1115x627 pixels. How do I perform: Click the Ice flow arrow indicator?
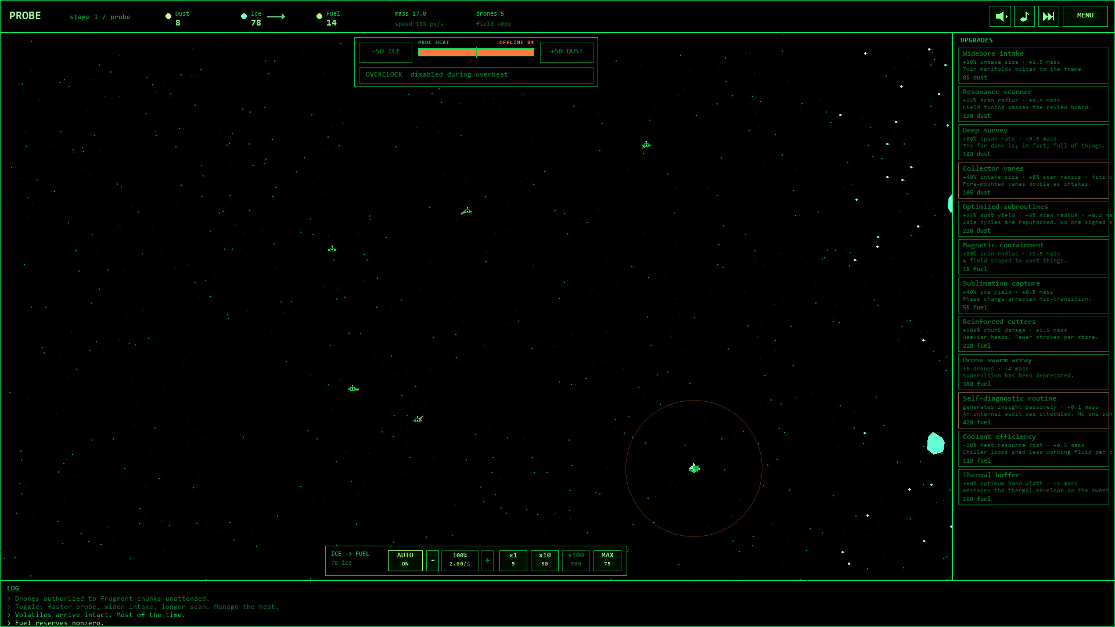[x=276, y=17]
